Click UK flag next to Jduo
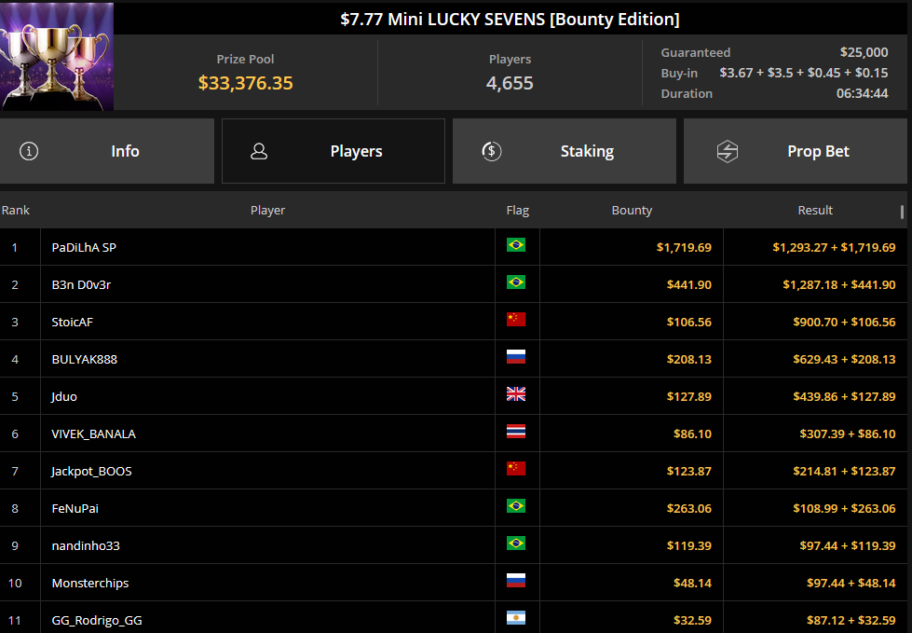 point(516,394)
